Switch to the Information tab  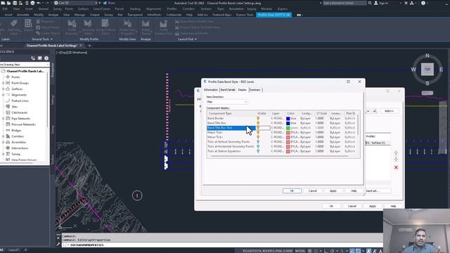tap(211, 90)
